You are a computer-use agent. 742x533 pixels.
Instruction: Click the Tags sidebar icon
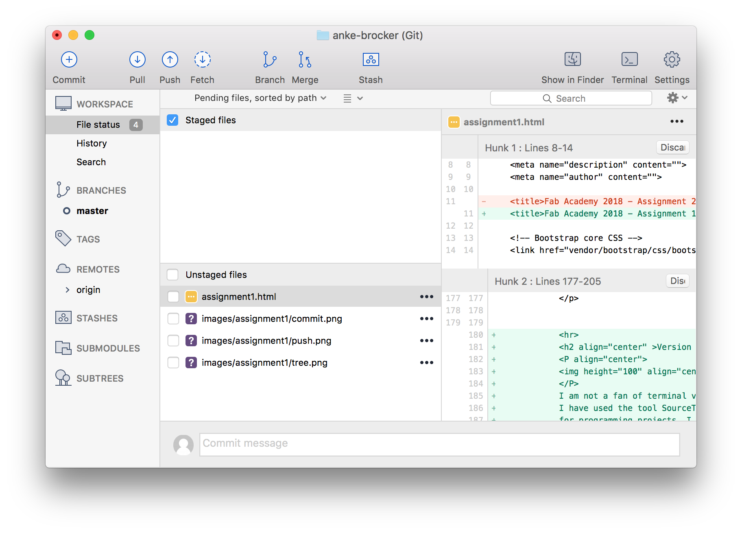tap(63, 239)
